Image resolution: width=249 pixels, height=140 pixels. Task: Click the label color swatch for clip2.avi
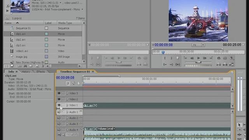pyautogui.click(x=46, y=40)
